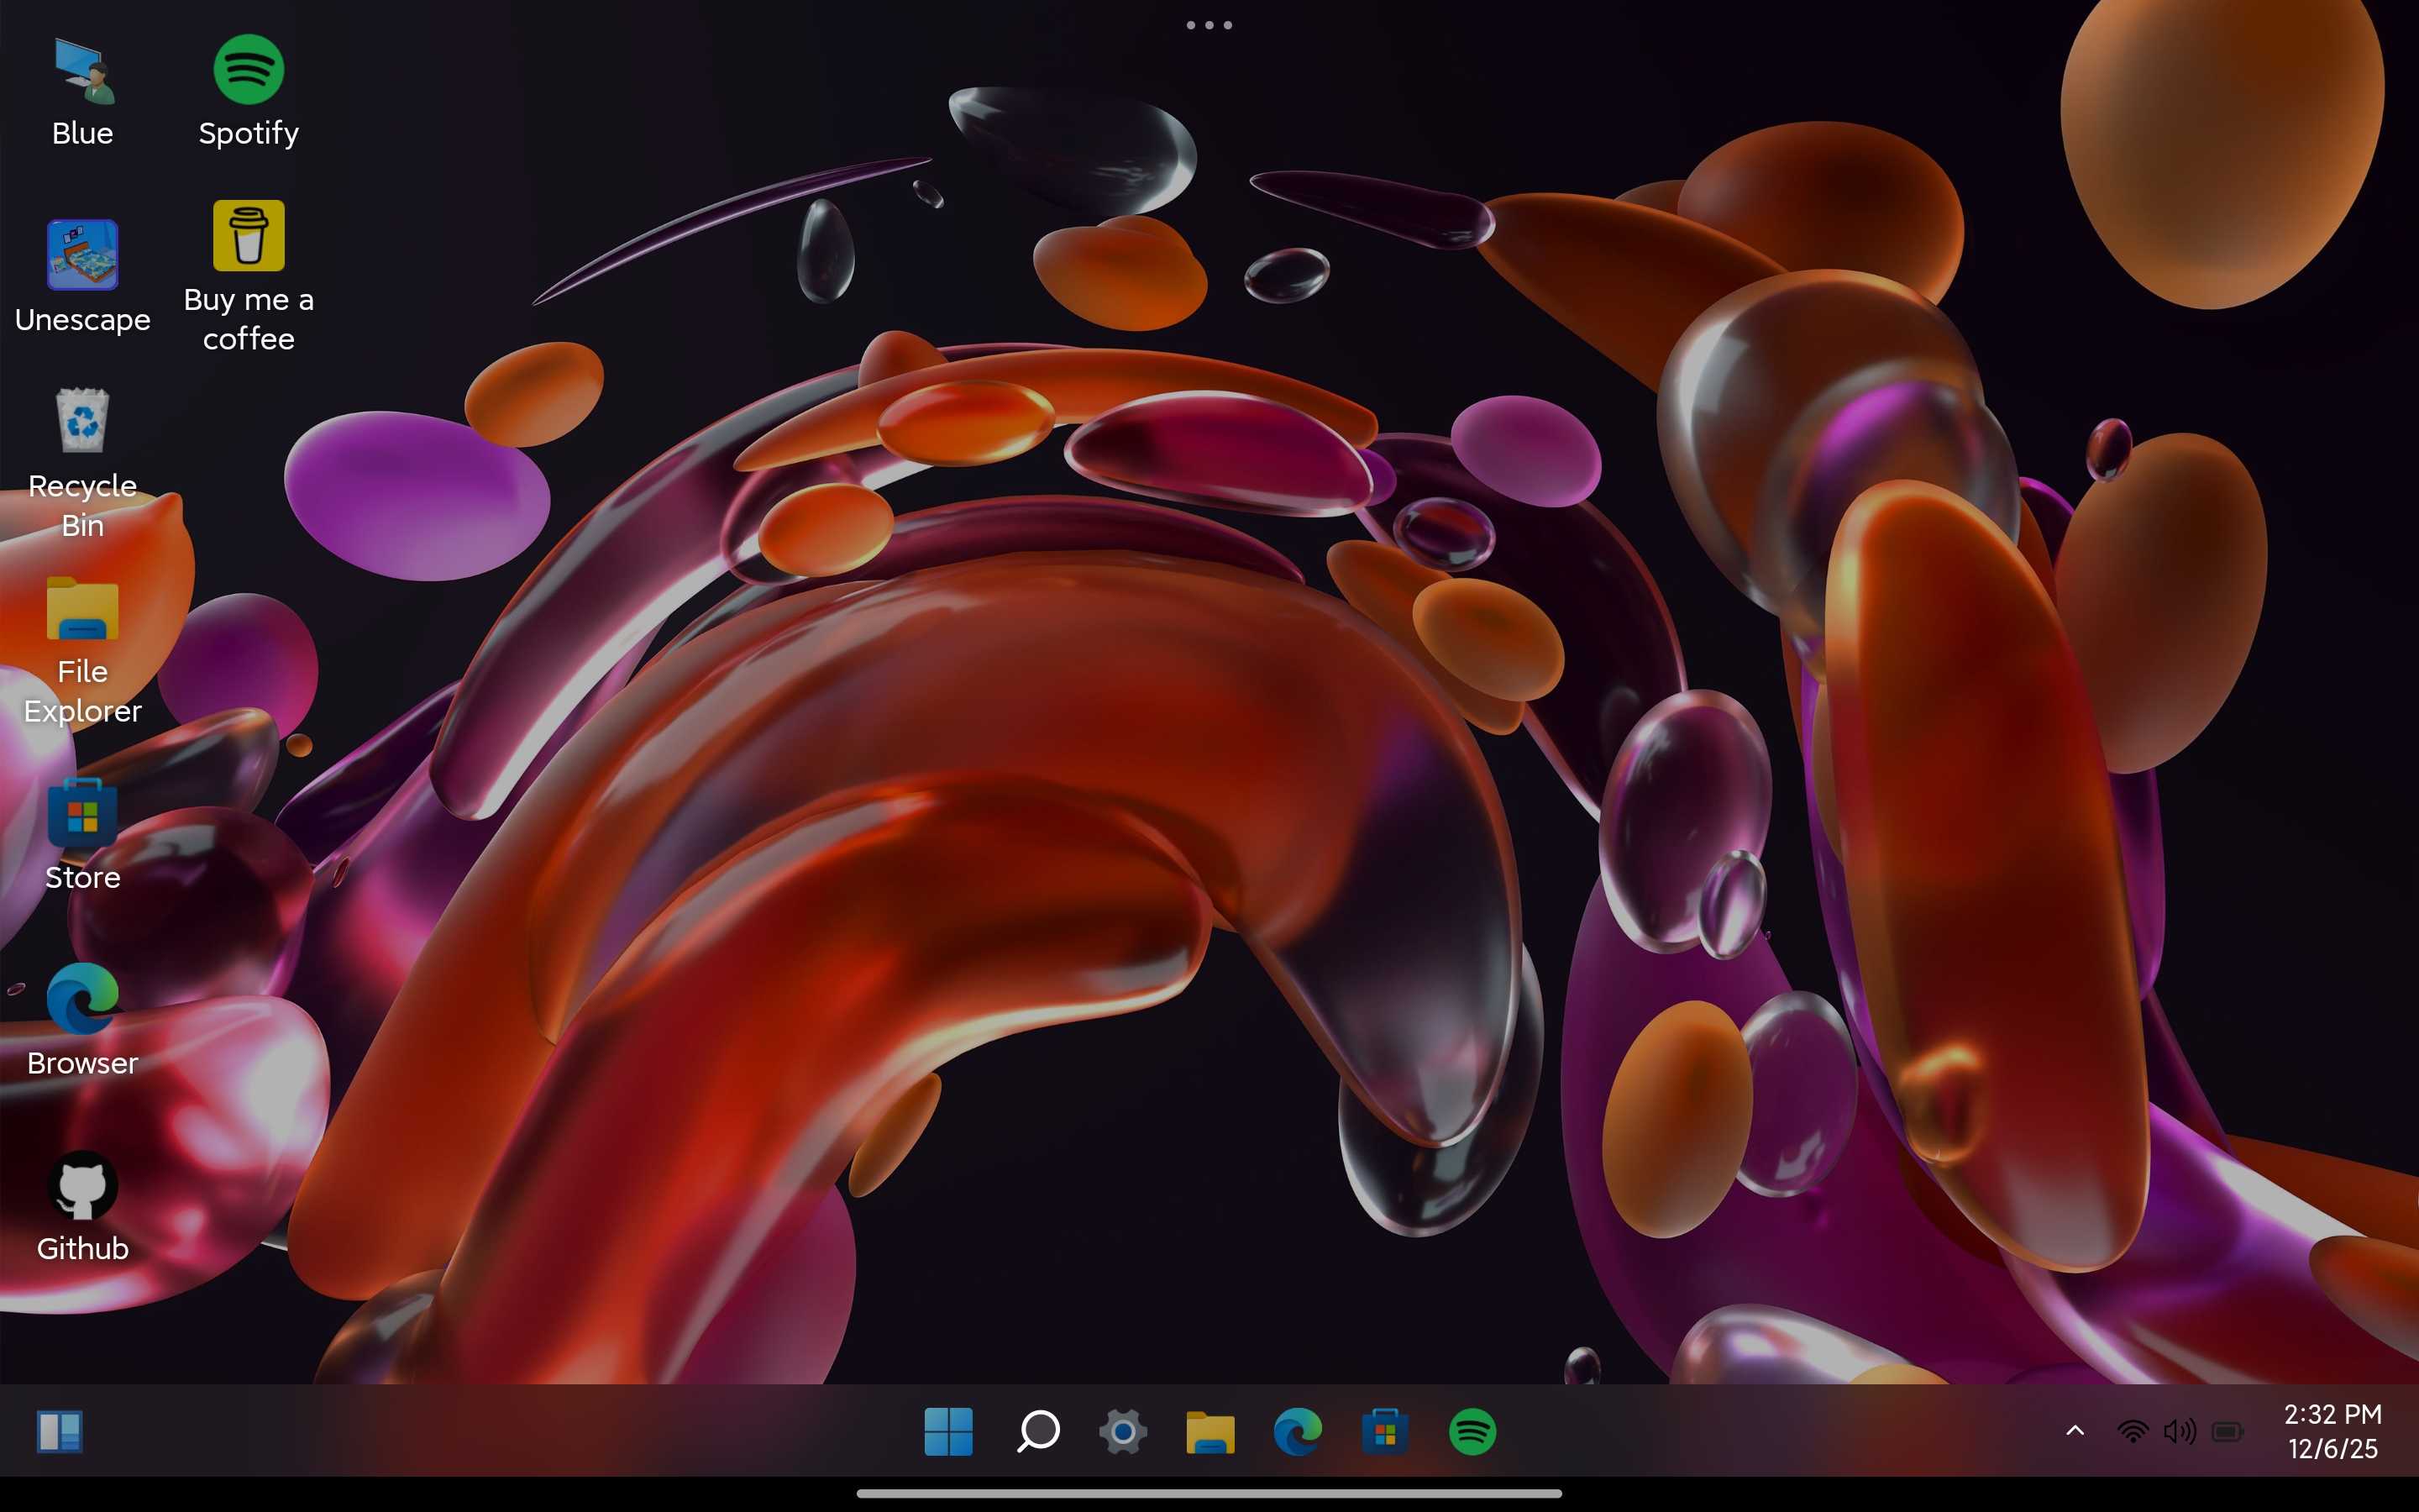Open File Explorer from the taskbar

(1209, 1432)
